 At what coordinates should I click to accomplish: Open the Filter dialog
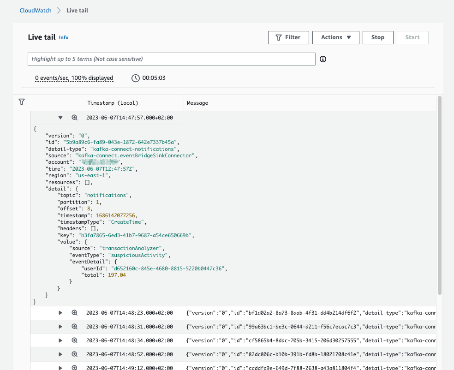288,37
